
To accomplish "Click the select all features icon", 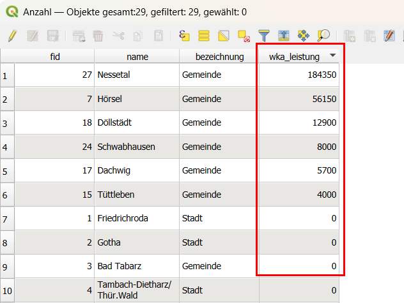I will [x=203, y=36].
